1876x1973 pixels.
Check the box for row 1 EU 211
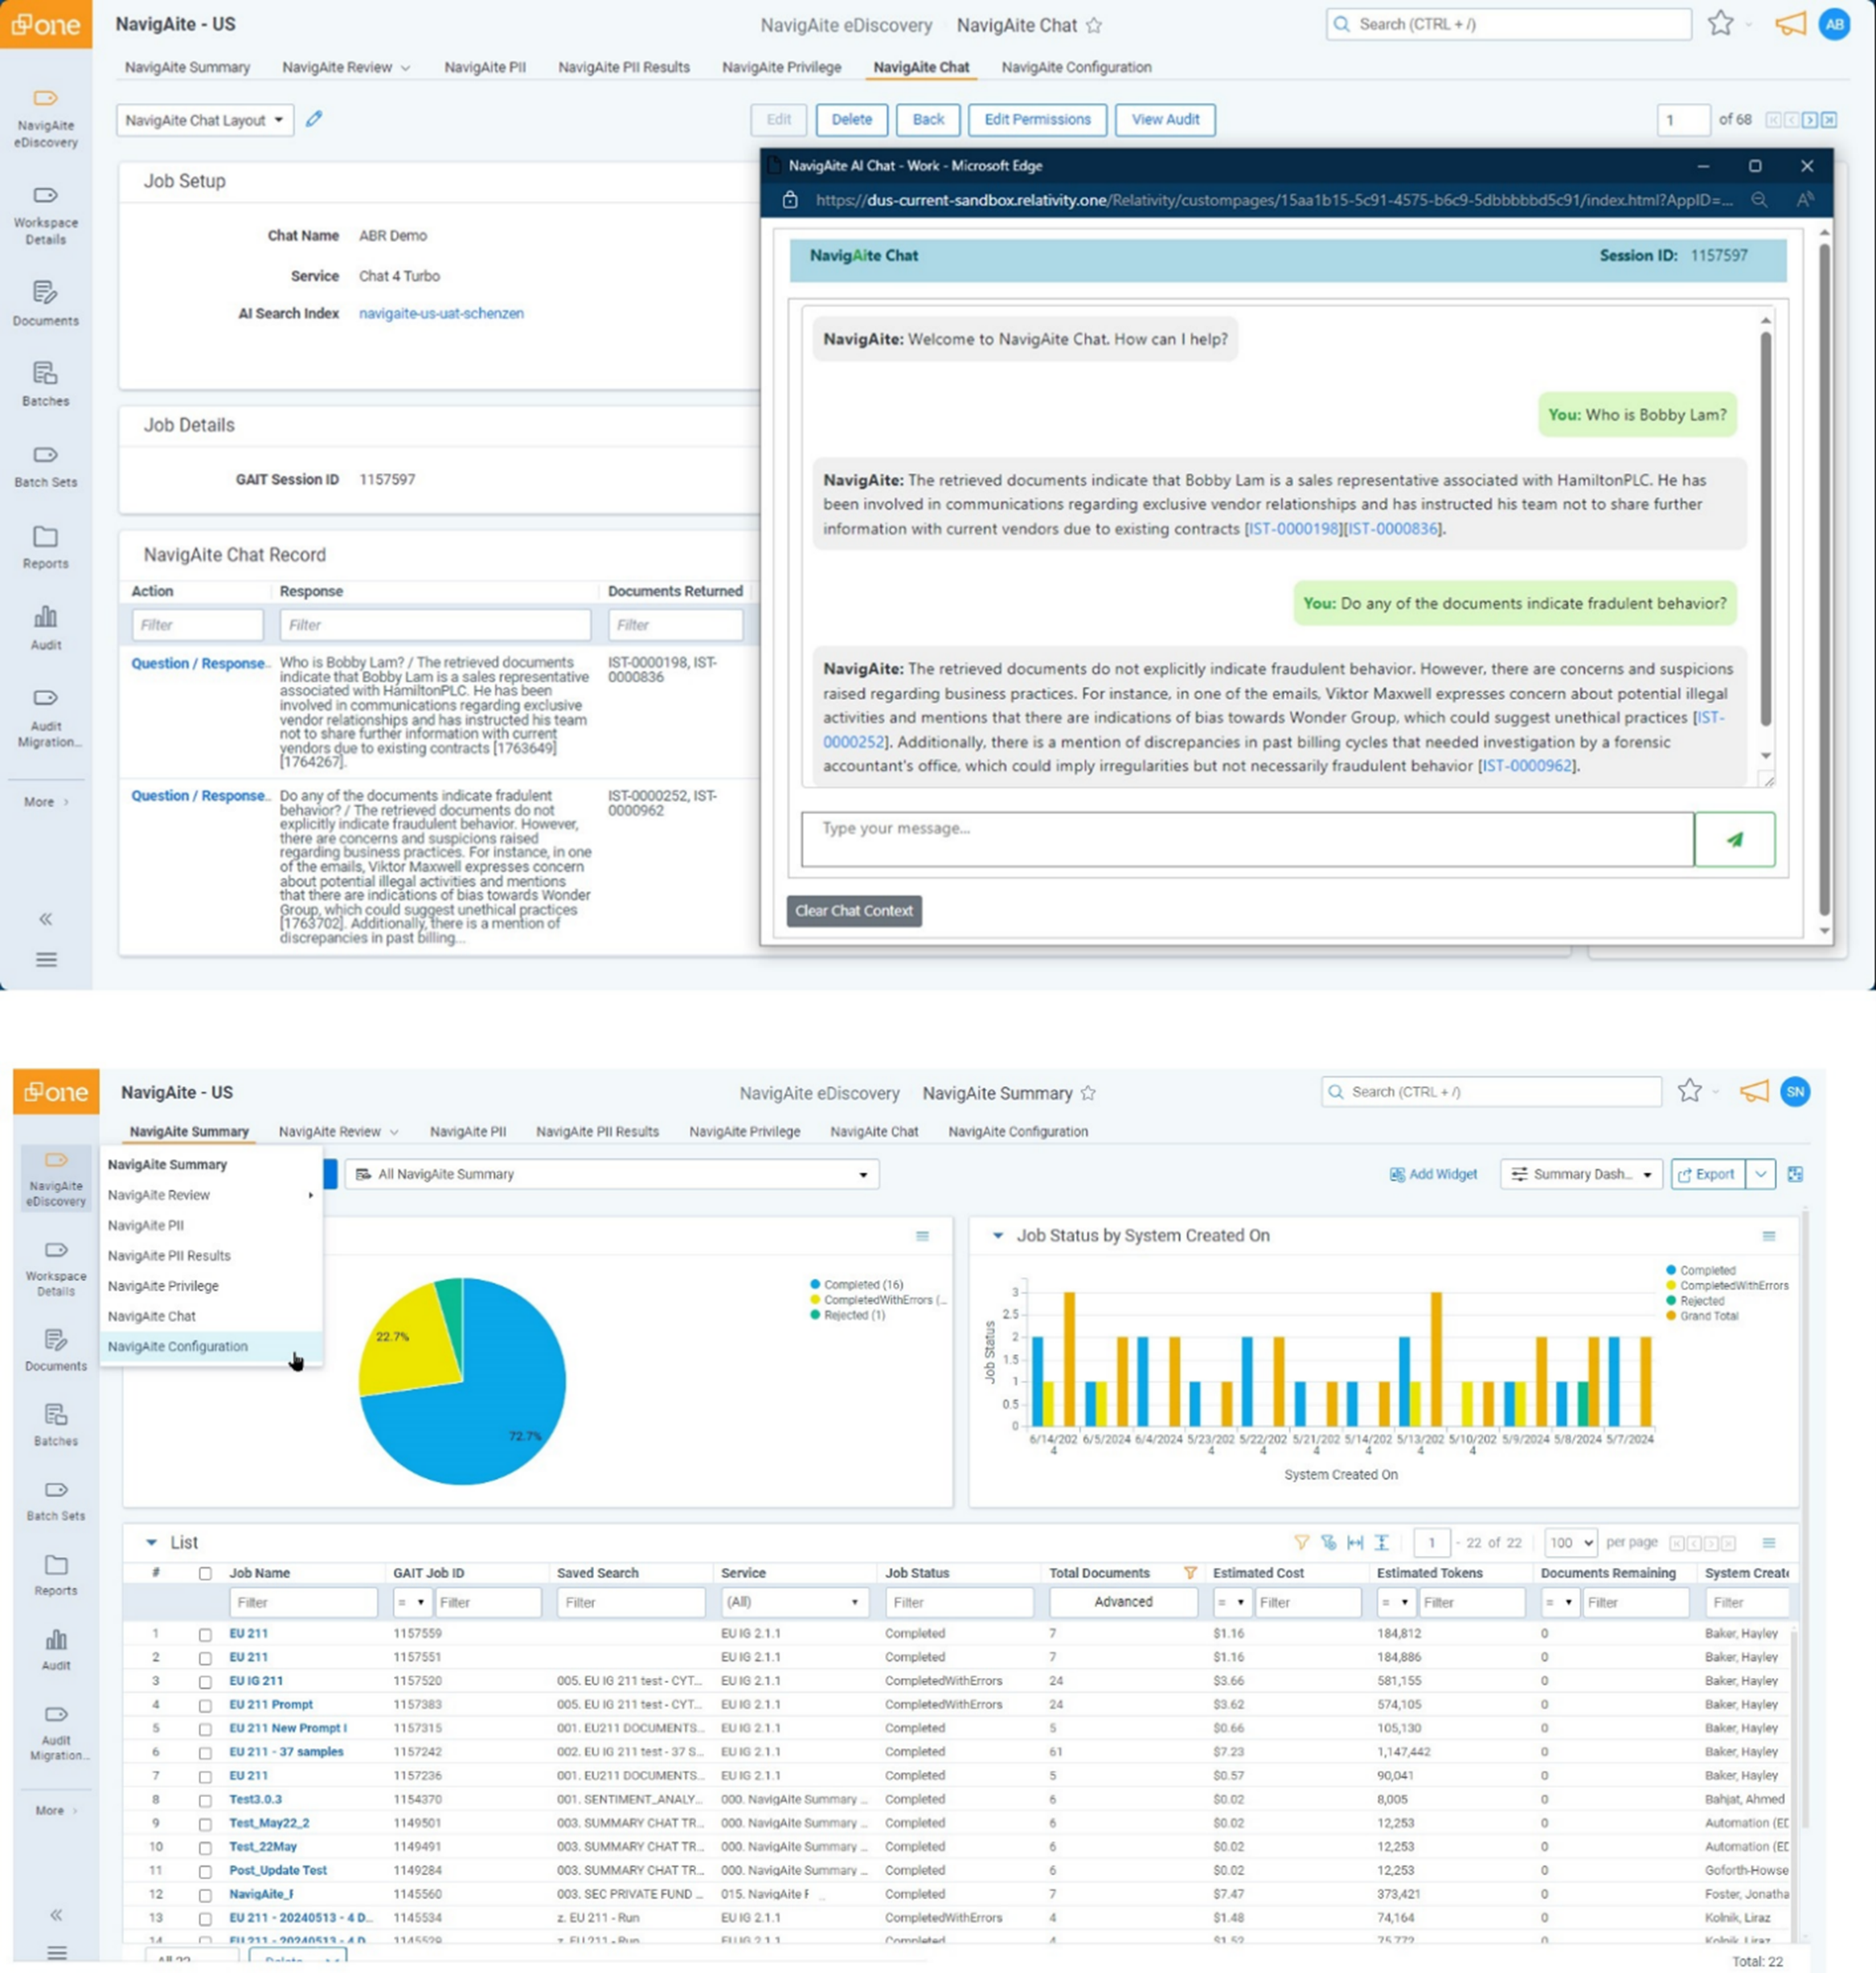coord(205,1634)
